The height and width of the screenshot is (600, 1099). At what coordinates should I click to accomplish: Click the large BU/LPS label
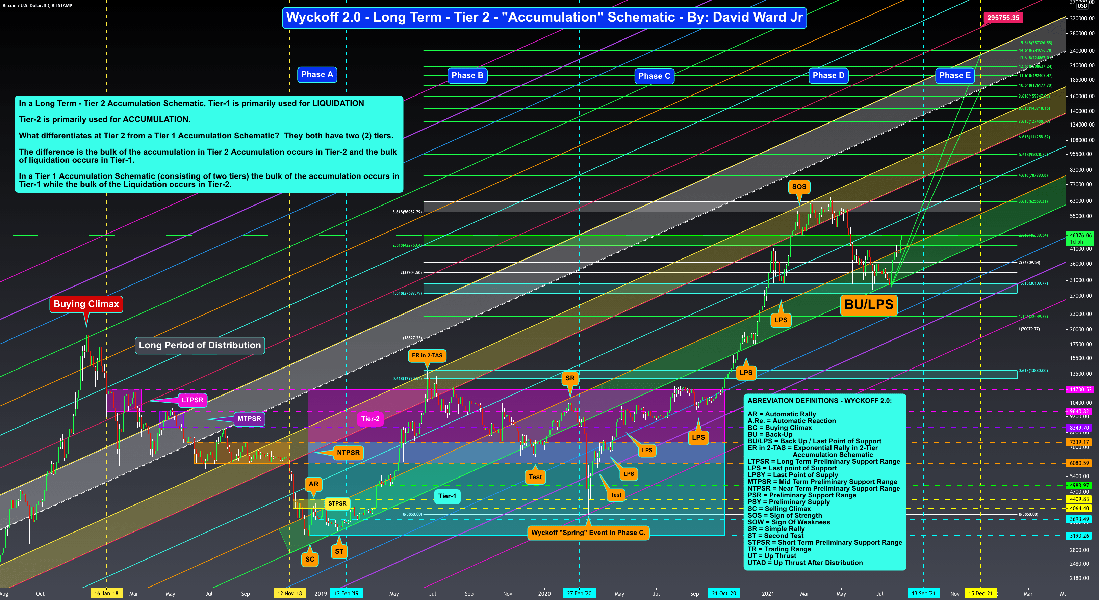[869, 305]
